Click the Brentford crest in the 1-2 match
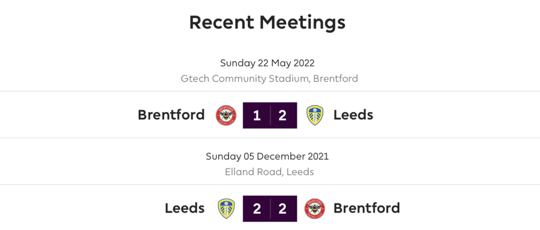Image resolution: width=540 pixels, height=230 pixels. click(x=226, y=115)
